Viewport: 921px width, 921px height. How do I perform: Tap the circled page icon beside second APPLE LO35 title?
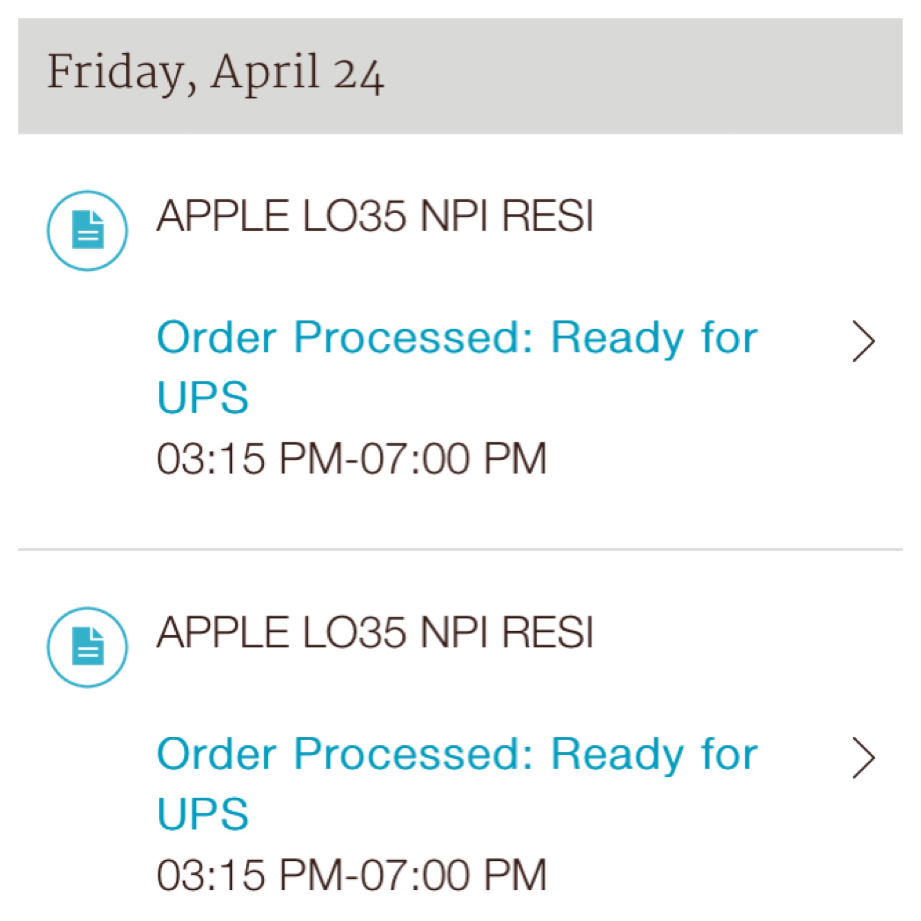point(87,647)
